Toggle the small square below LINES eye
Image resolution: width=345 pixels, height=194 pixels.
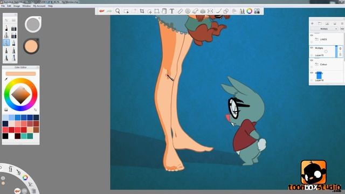point(312,42)
